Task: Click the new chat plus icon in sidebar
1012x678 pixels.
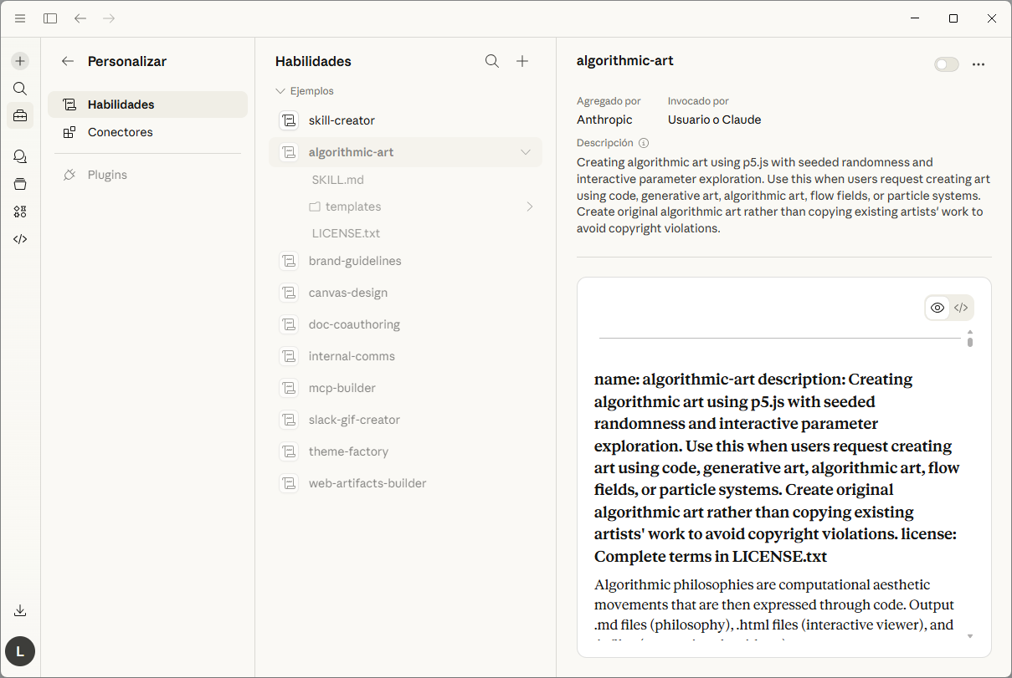Action: tap(20, 61)
